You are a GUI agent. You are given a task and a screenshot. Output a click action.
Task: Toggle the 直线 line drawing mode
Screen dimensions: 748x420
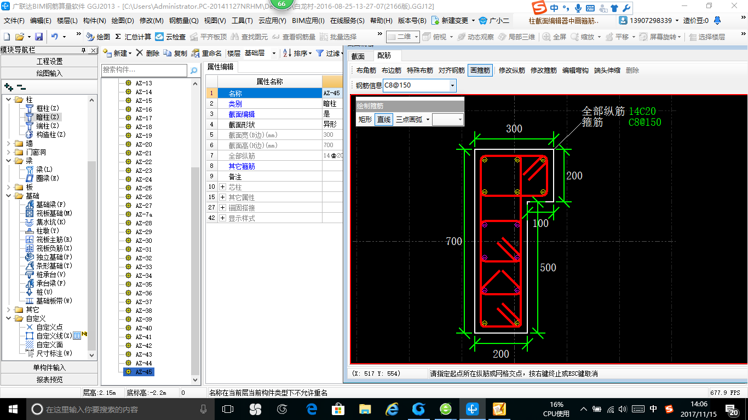click(384, 119)
